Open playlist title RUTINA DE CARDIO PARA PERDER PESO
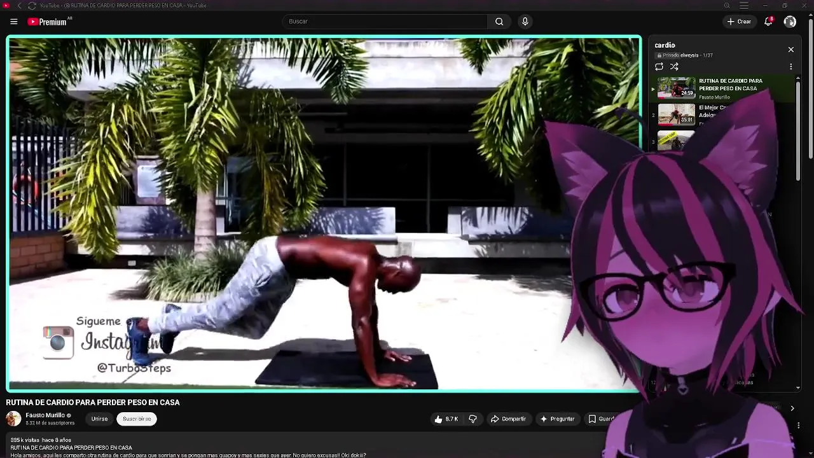 tap(731, 85)
